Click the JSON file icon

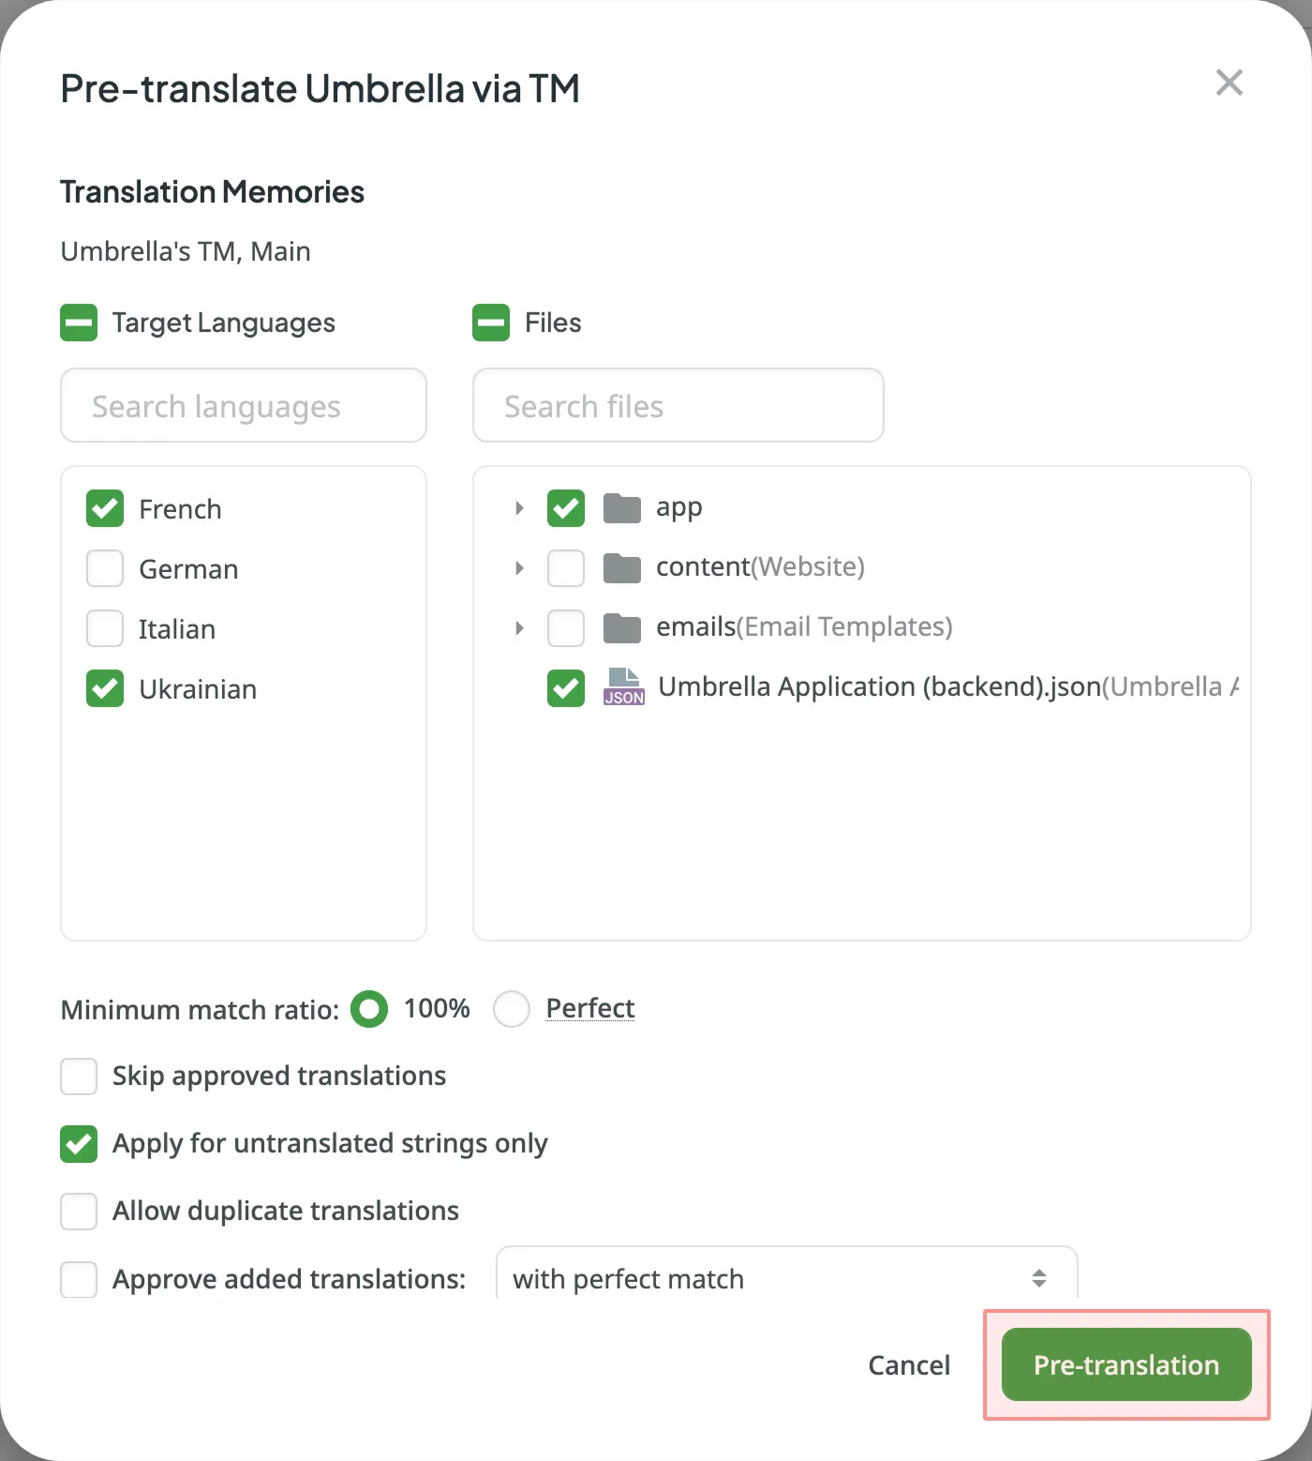(624, 687)
